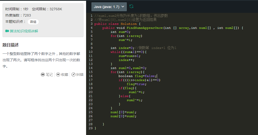The image size is (258, 135).
Task: Click 'boolean flag=false;' line
Action: 137,76
